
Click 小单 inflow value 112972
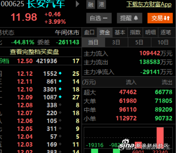point(126,118)
